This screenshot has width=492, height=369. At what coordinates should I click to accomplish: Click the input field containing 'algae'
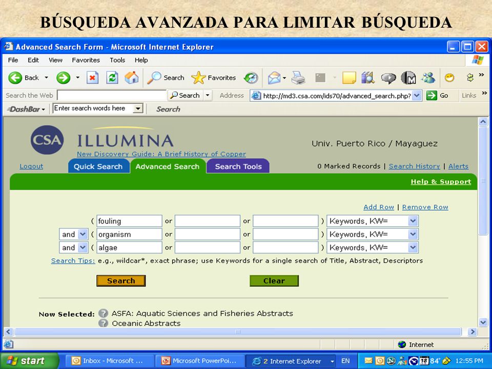129,248
